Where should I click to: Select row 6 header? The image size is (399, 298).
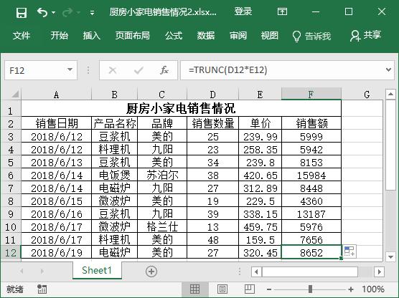11,176
